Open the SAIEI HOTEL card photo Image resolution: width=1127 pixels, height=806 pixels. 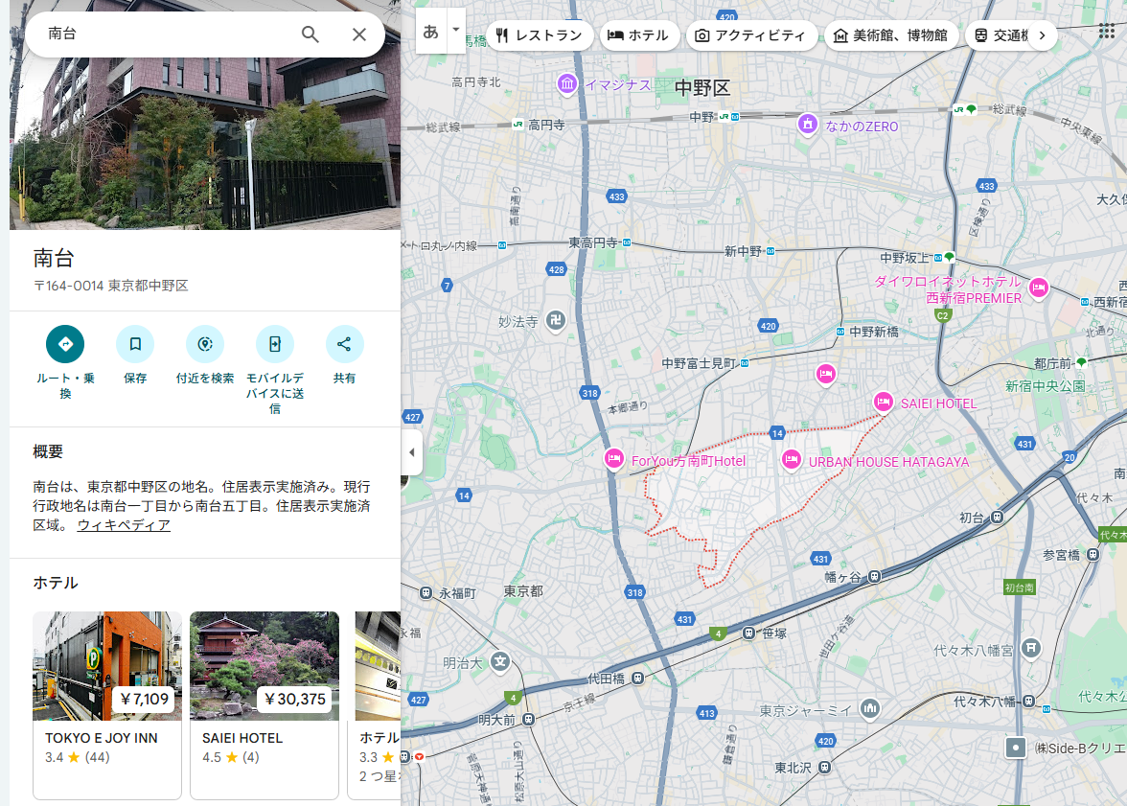tap(264, 666)
